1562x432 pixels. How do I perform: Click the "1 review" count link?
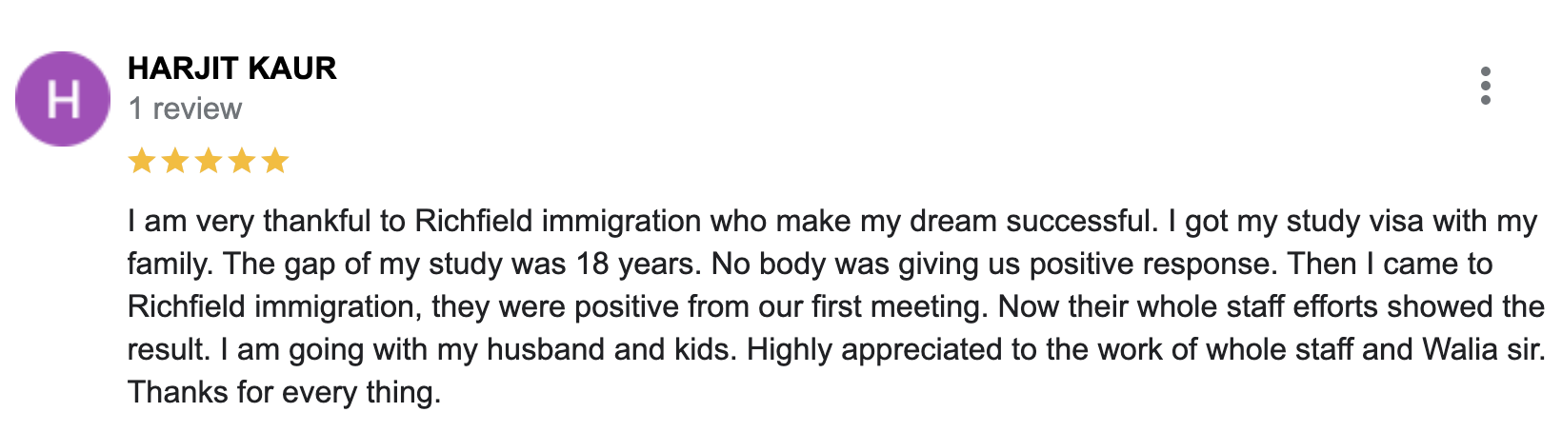pos(186,108)
